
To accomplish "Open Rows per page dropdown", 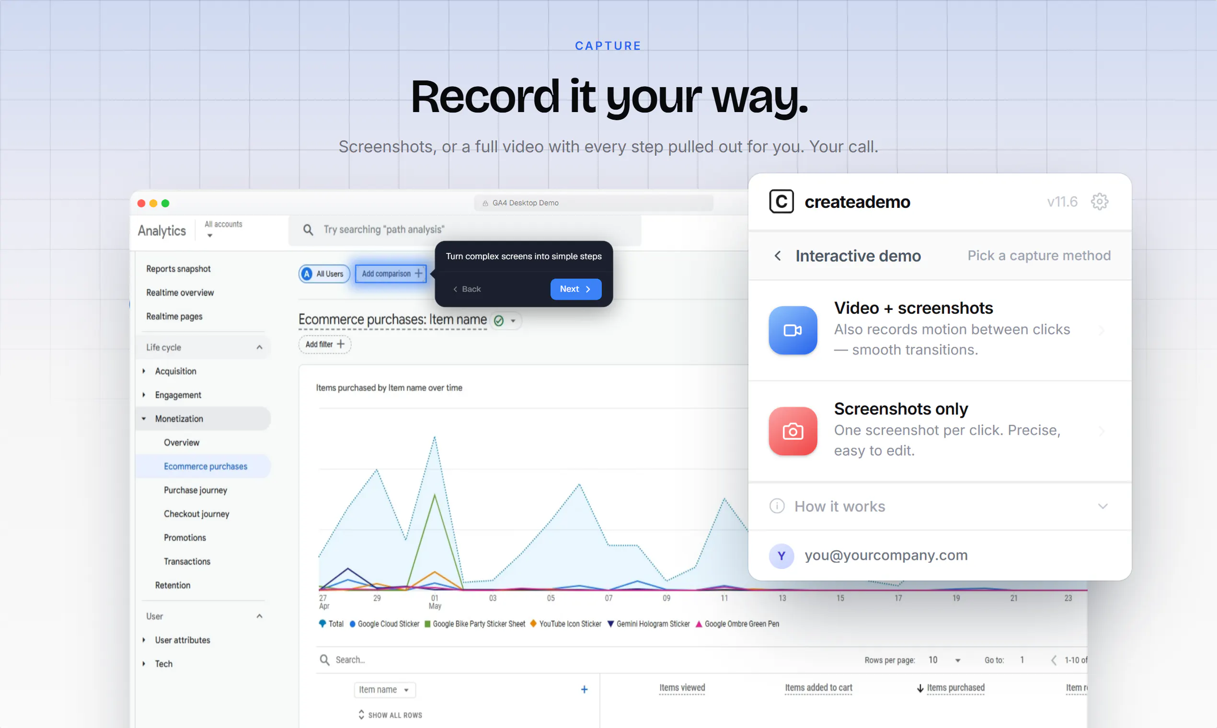I will pyautogui.click(x=944, y=660).
